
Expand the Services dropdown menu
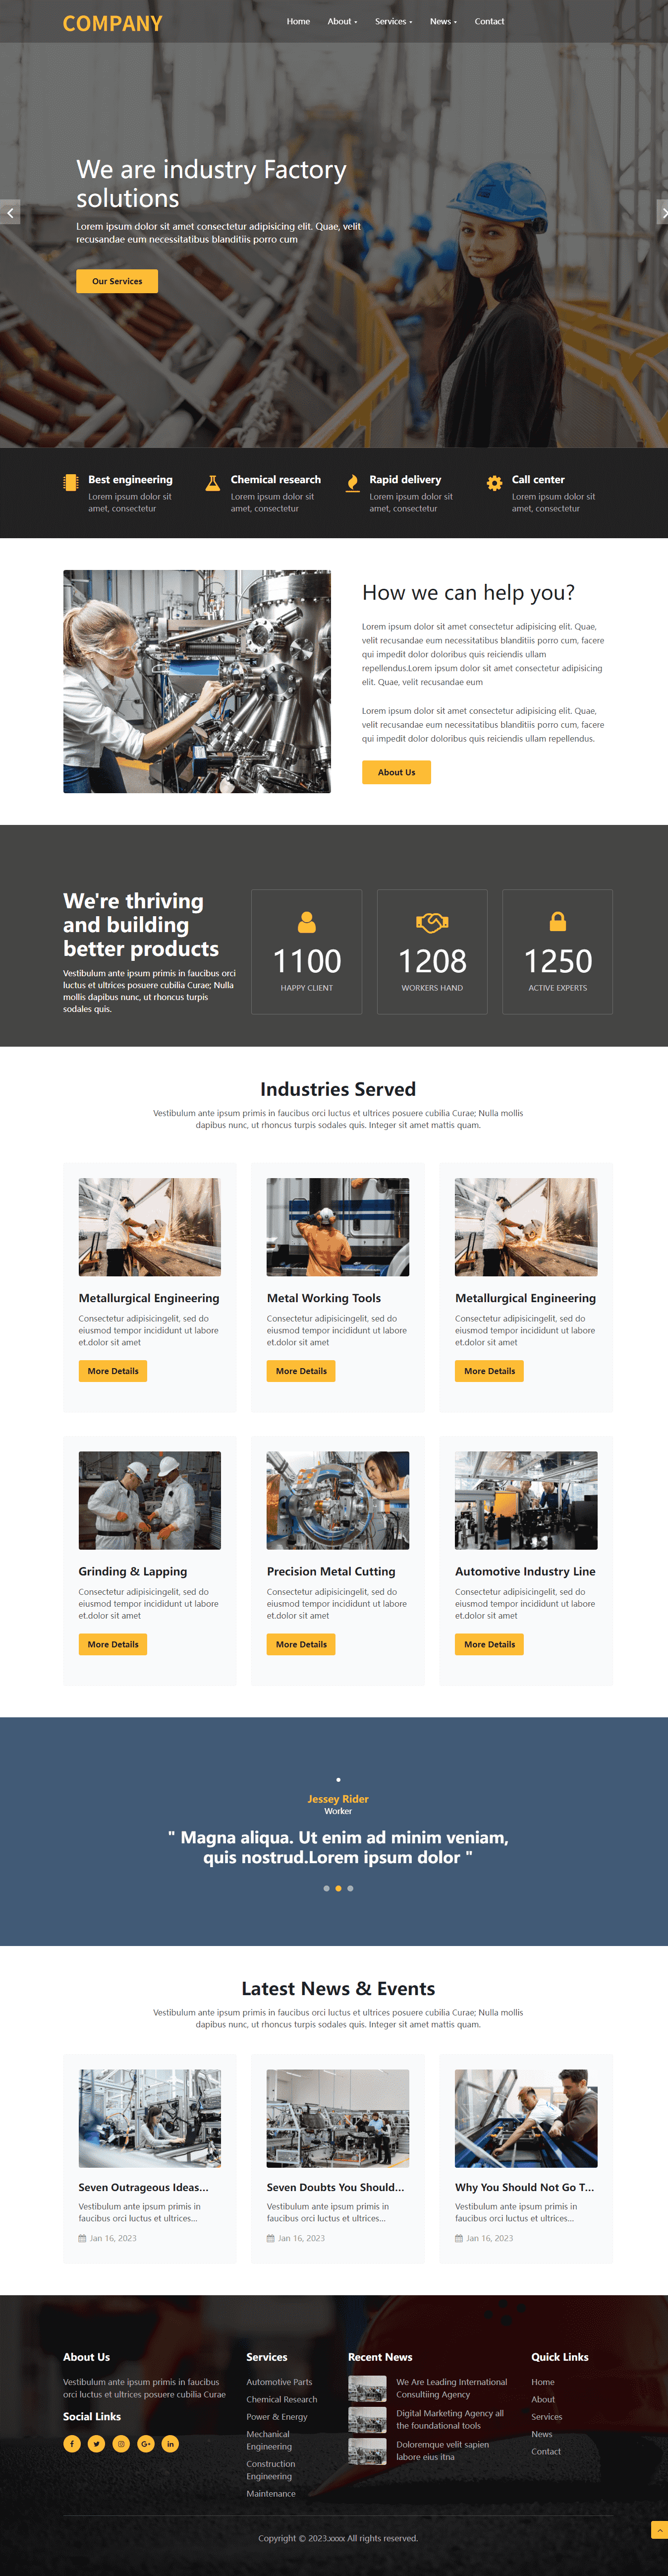point(393,21)
